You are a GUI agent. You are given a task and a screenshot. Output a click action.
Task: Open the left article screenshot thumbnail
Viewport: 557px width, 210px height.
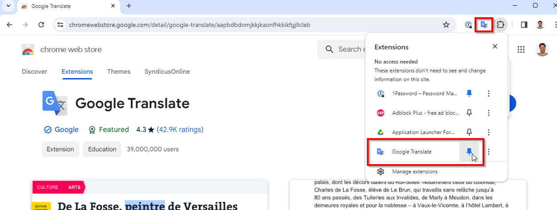150,195
